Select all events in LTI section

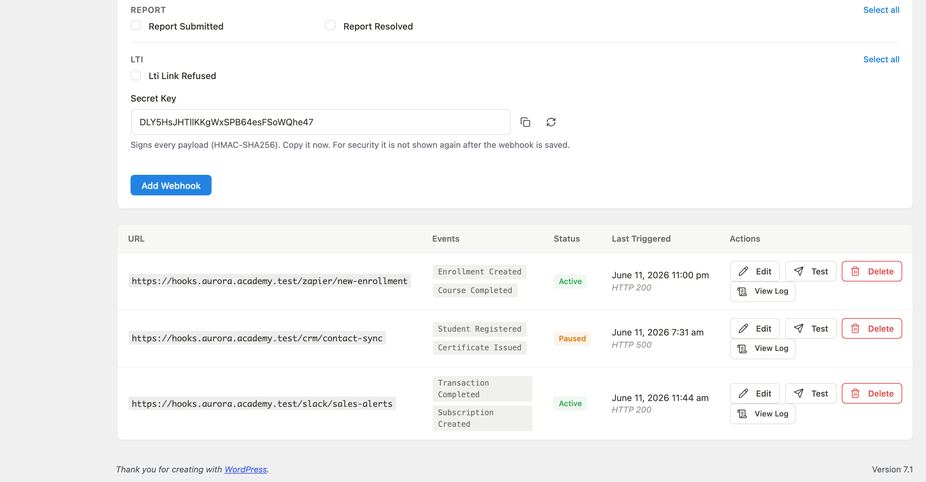881,60
